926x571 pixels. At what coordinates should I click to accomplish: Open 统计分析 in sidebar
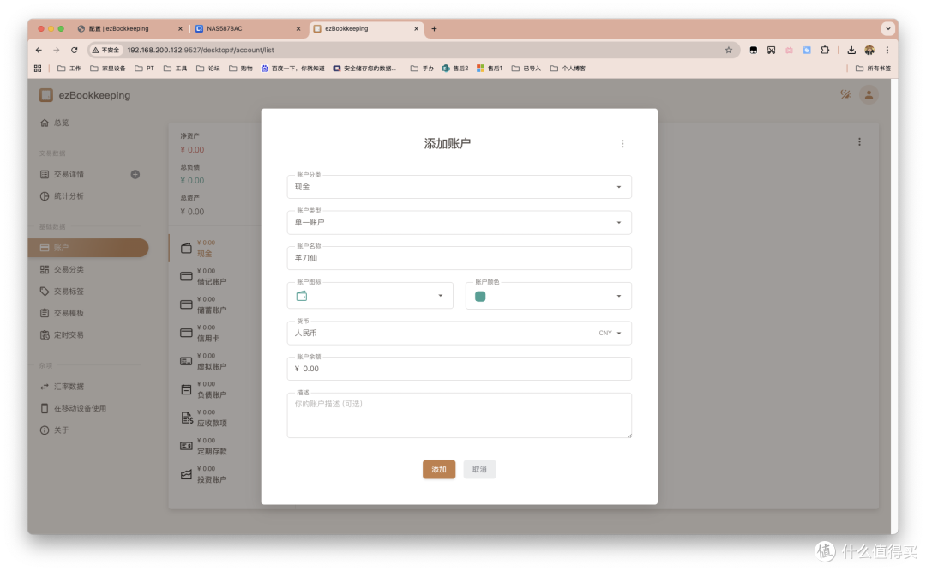point(62,196)
